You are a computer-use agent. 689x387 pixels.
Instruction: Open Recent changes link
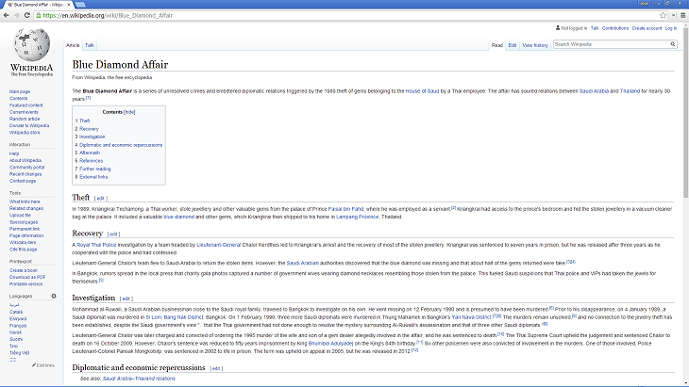[25, 174]
